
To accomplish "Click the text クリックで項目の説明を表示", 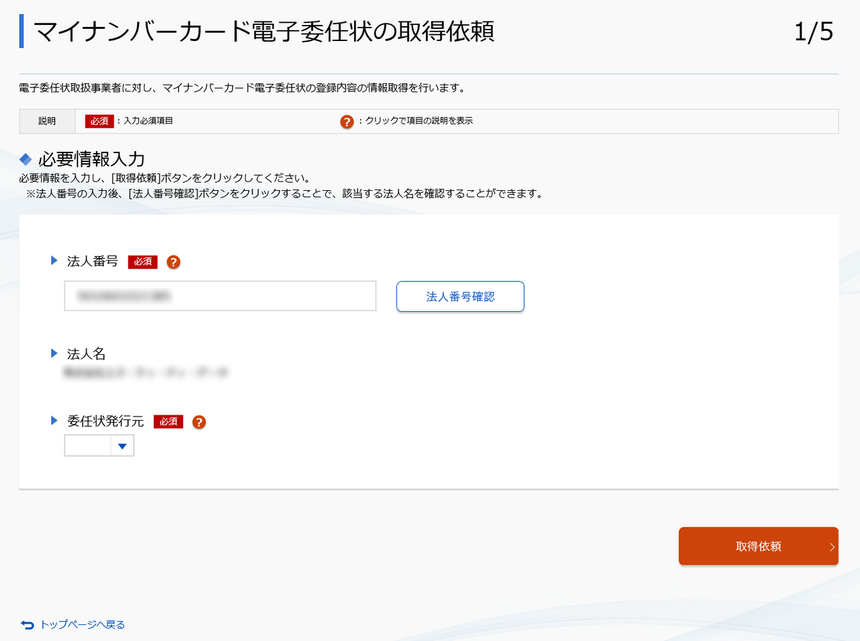I will coord(419,121).
